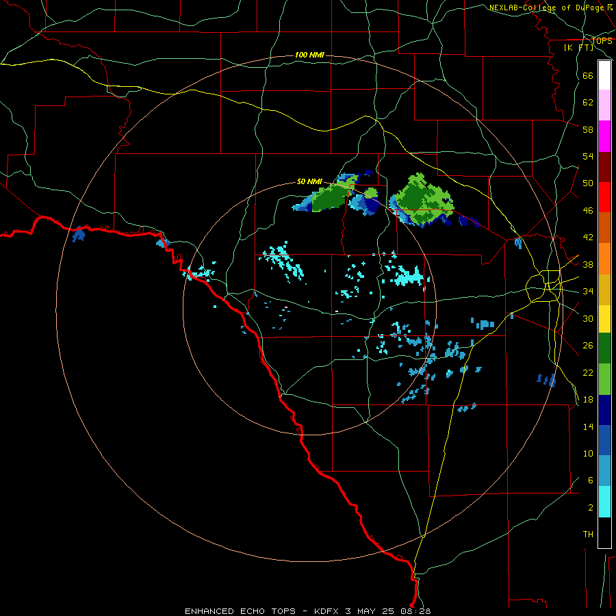Click the black TH threshold swatch
Image resolution: width=616 pixels, height=616 pixels.
604,532
